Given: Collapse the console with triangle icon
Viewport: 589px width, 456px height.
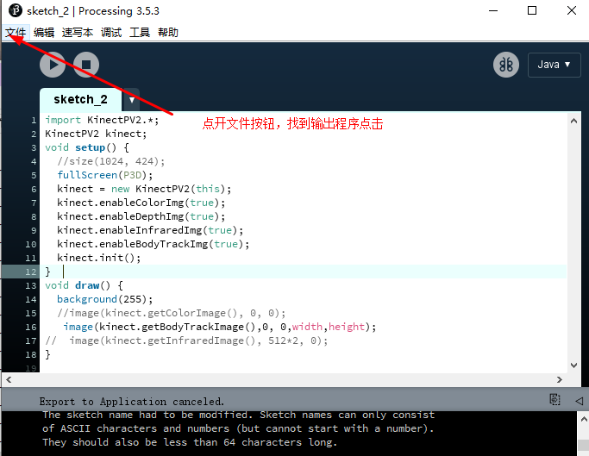Looking at the screenshot, I should (x=579, y=401).
